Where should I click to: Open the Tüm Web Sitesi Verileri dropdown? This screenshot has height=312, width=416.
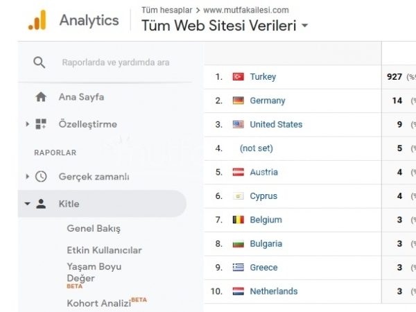[305, 26]
